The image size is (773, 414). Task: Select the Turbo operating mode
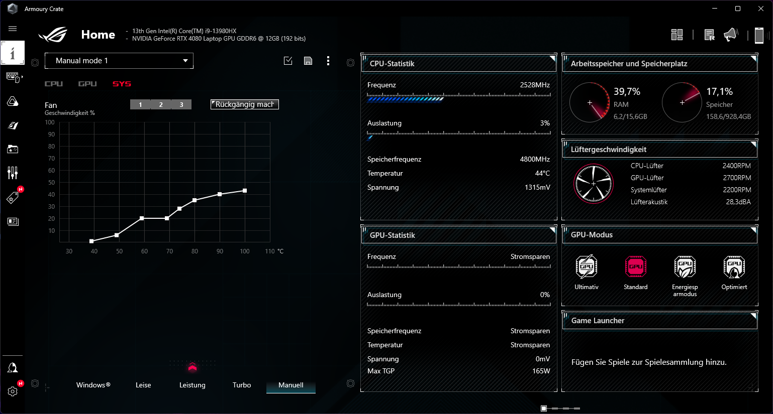[242, 385]
